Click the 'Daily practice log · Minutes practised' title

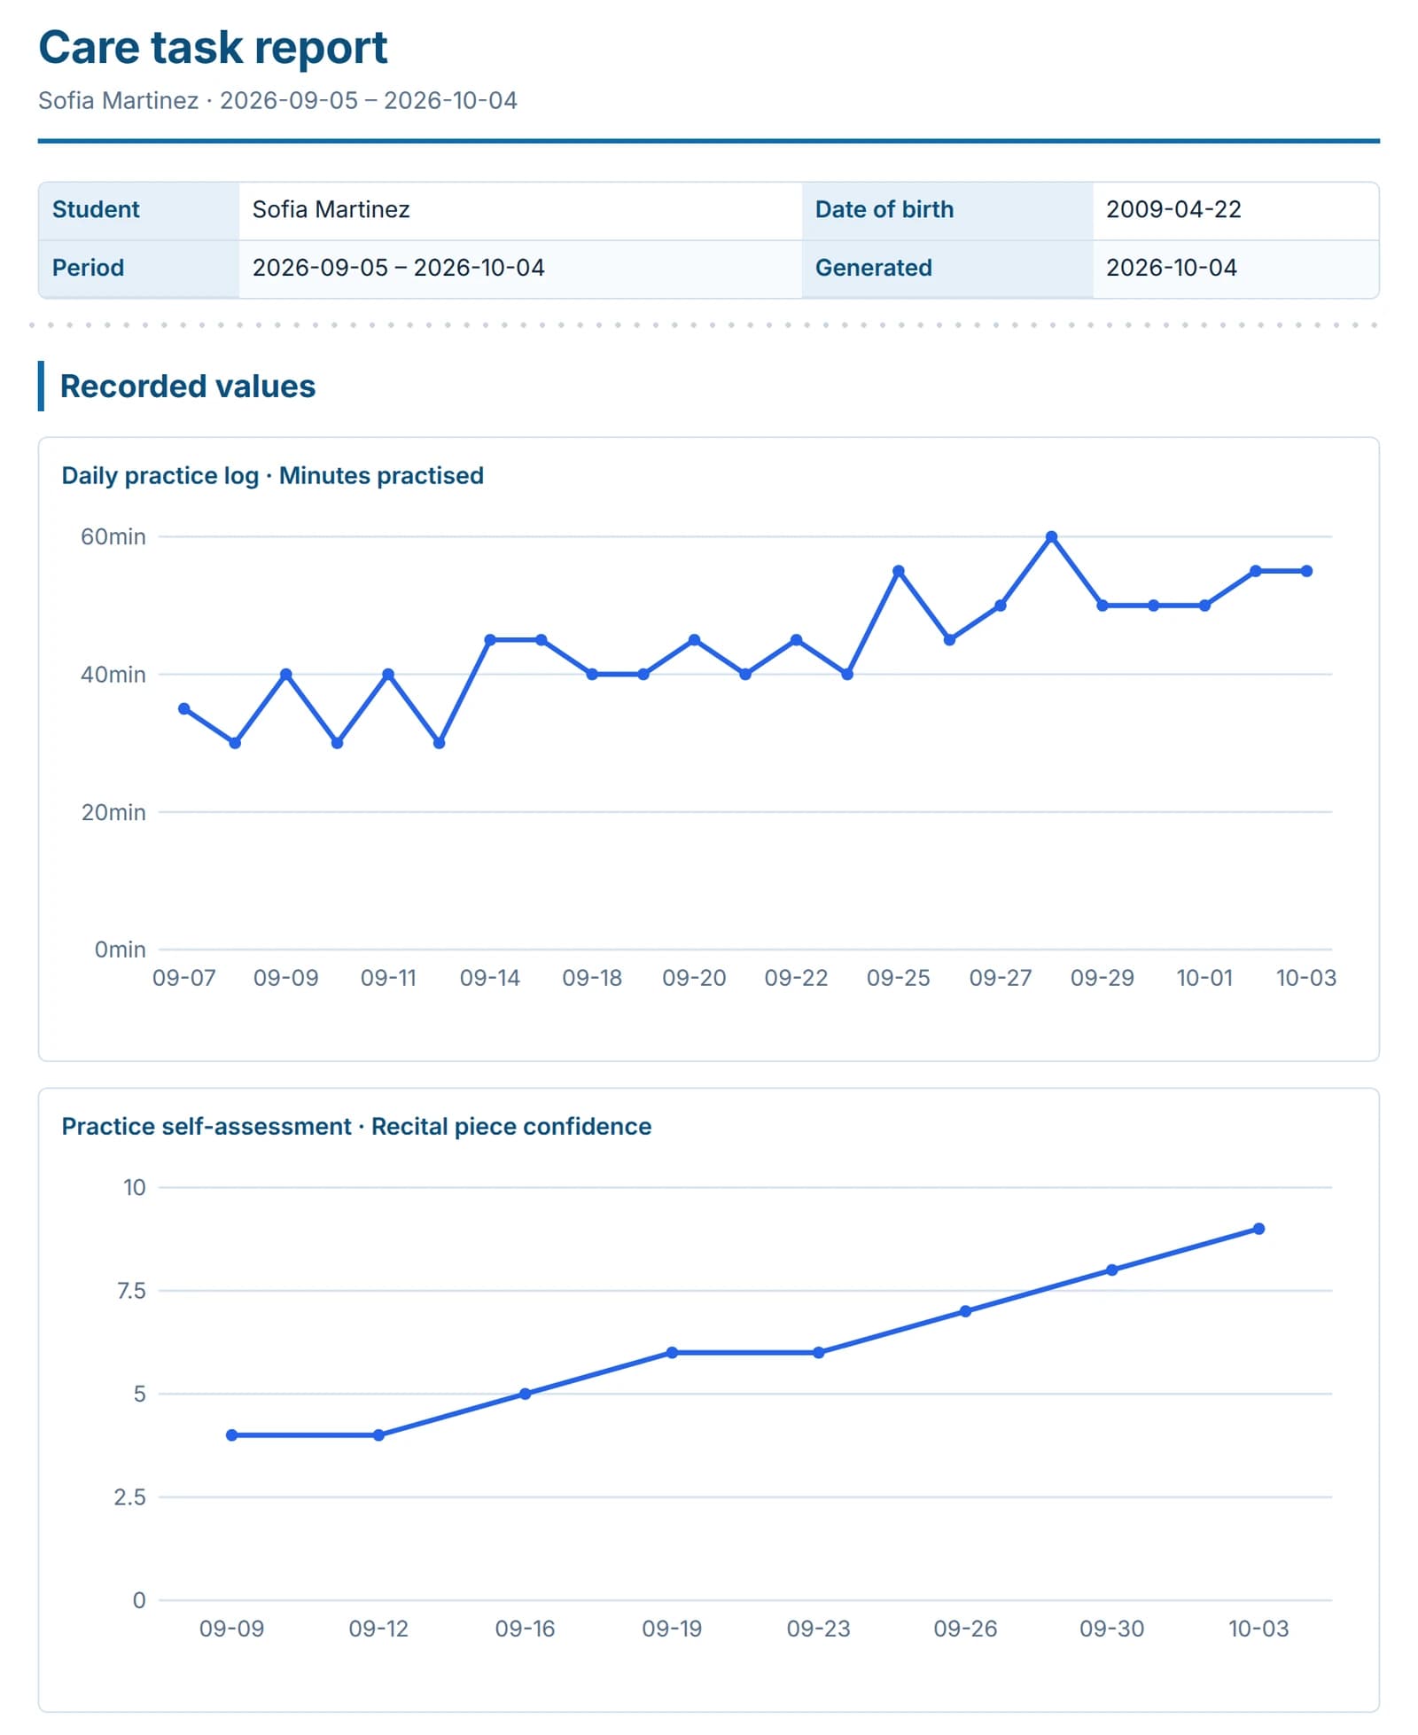tap(272, 476)
